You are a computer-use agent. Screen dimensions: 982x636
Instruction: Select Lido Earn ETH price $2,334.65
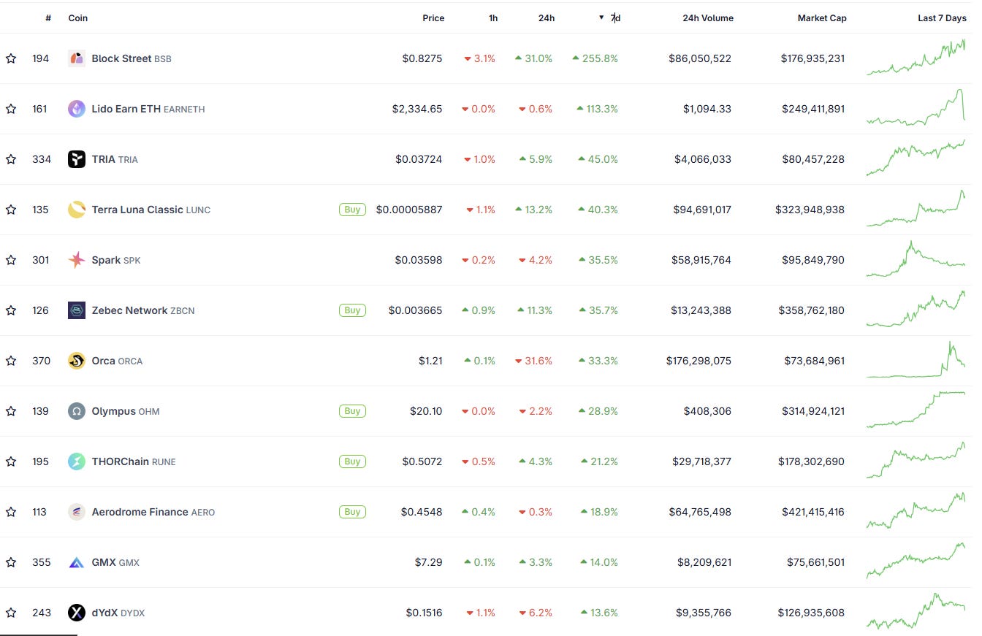[417, 109]
